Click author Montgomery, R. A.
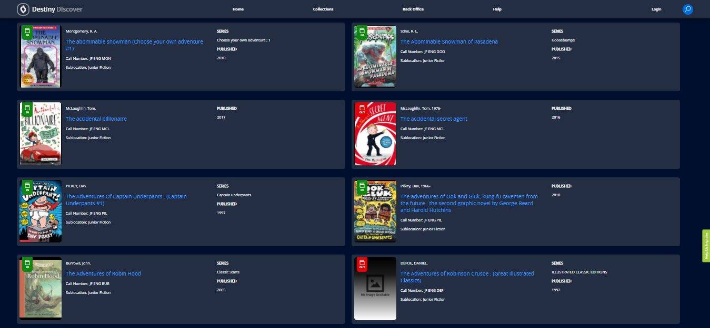The image size is (710, 328). point(82,31)
